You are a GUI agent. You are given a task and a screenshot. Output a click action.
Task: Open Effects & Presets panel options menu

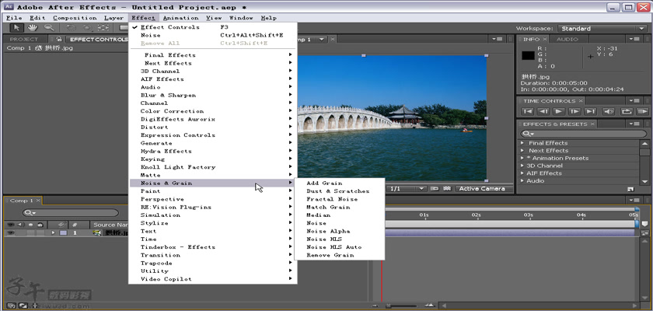634,124
